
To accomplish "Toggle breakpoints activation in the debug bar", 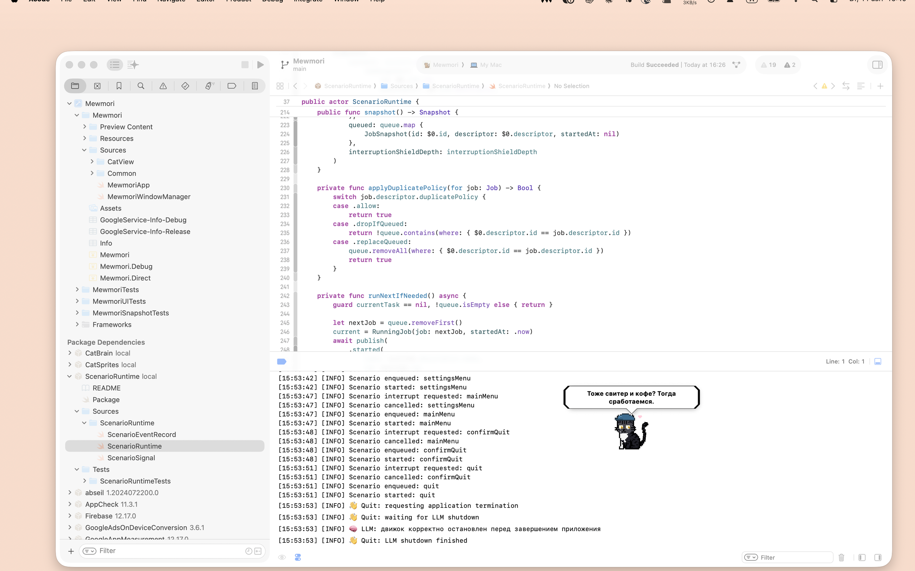I will click(x=281, y=362).
